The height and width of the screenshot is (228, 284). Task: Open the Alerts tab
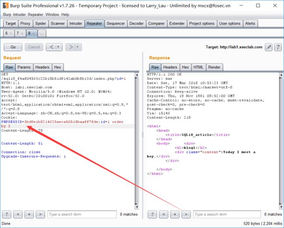pos(250,24)
